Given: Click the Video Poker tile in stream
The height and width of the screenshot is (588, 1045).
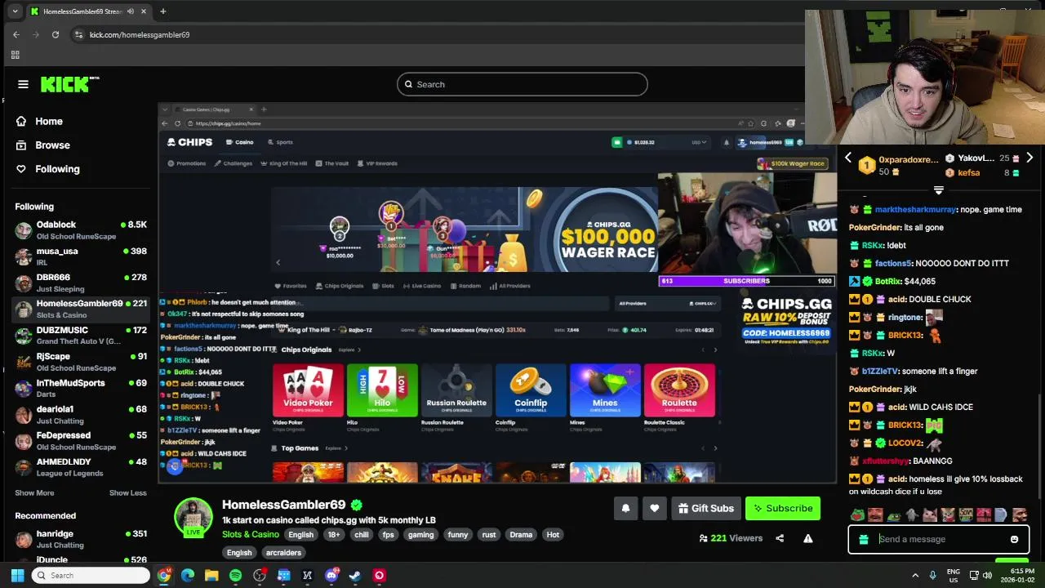Looking at the screenshot, I should tap(308, 390).
